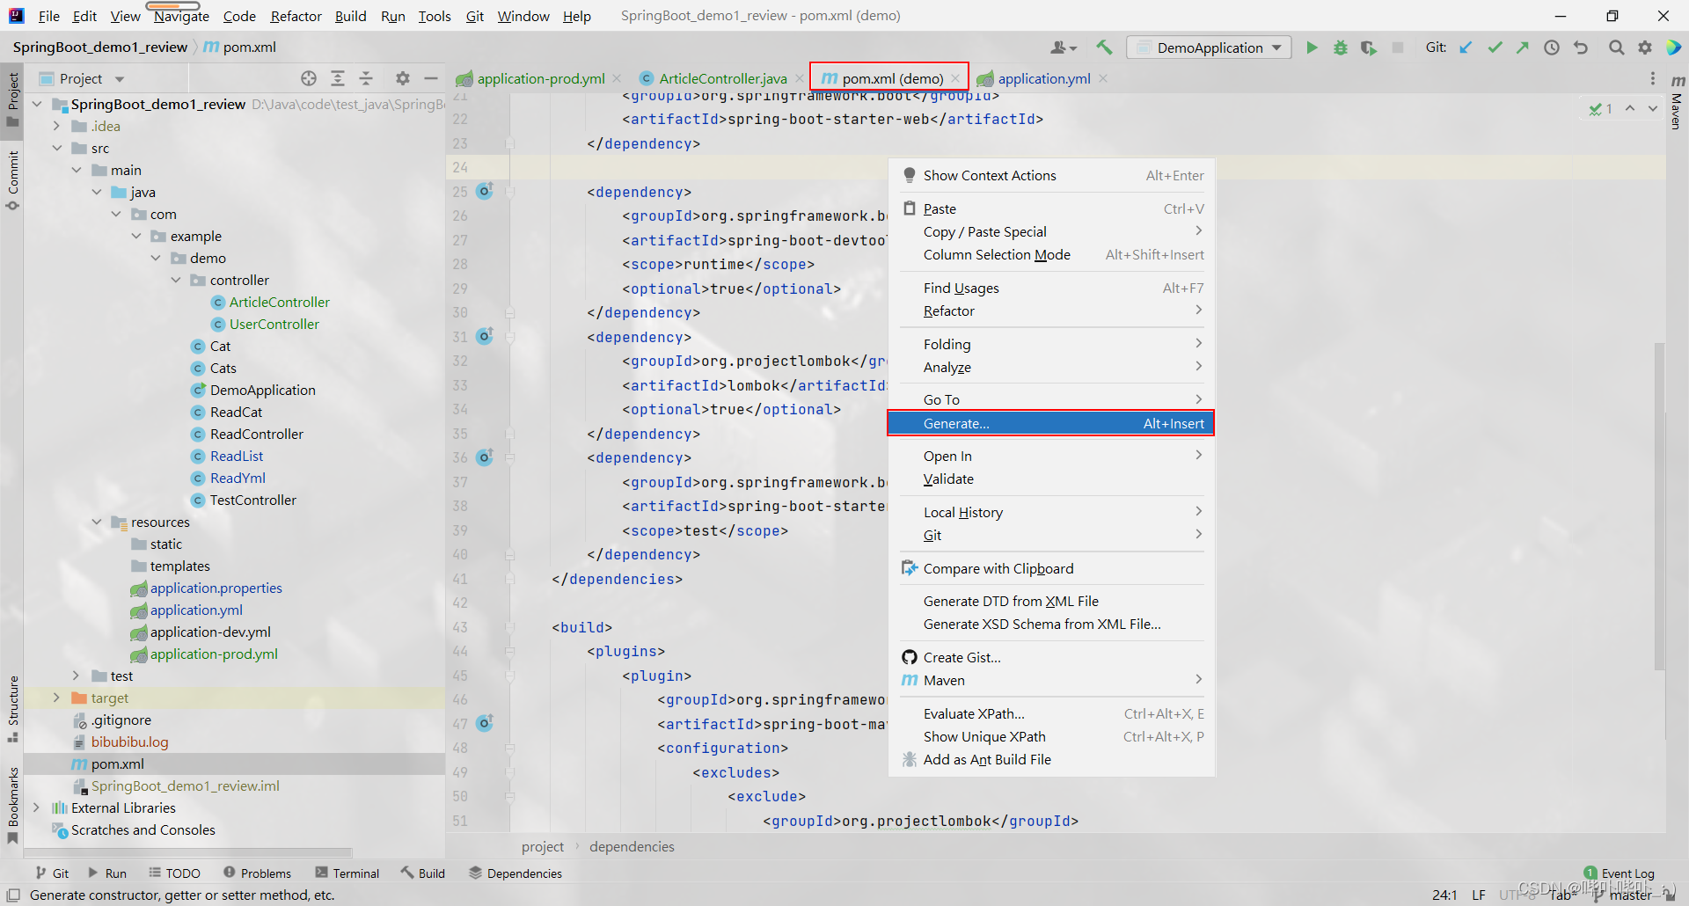Image resolution: width=1689 pixels, height=906 pixels.
Task: Open the Refactor submenu in context menu
Action: 1051,311
